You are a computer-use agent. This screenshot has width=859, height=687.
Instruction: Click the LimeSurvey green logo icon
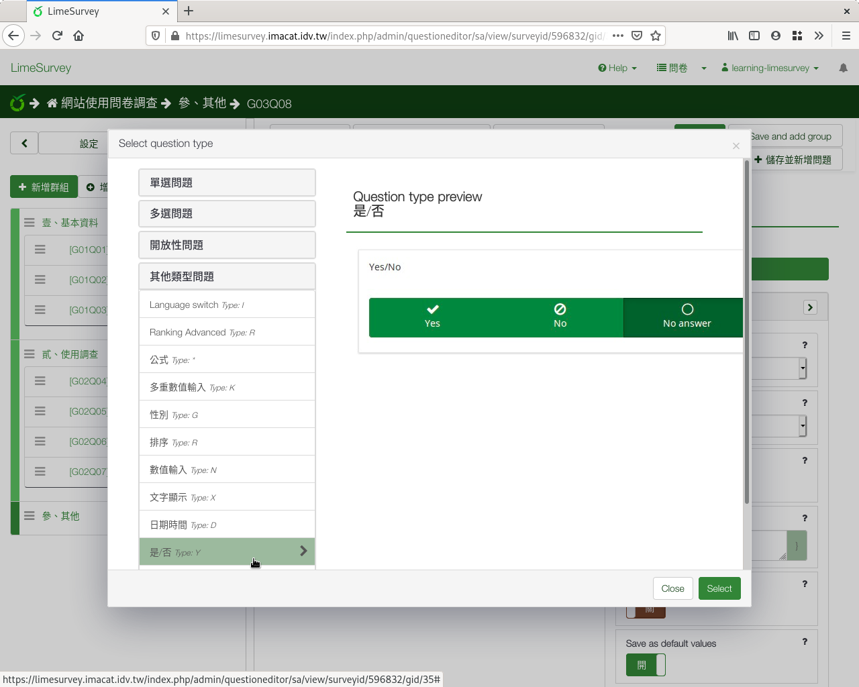tap(17, 103)
